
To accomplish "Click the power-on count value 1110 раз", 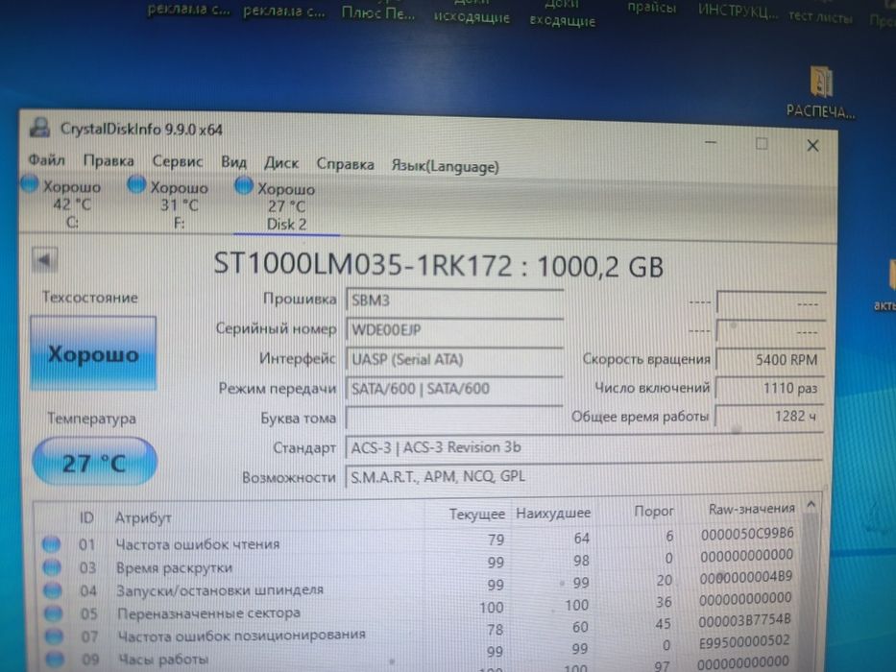I will (x=769, y=388).
